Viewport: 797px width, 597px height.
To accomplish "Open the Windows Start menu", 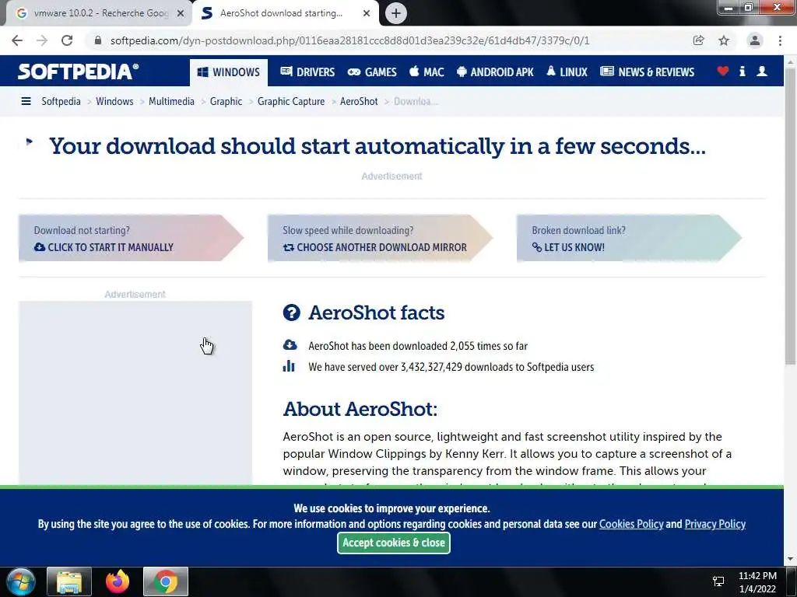I will pyautogui.click(x=20, y=581).
